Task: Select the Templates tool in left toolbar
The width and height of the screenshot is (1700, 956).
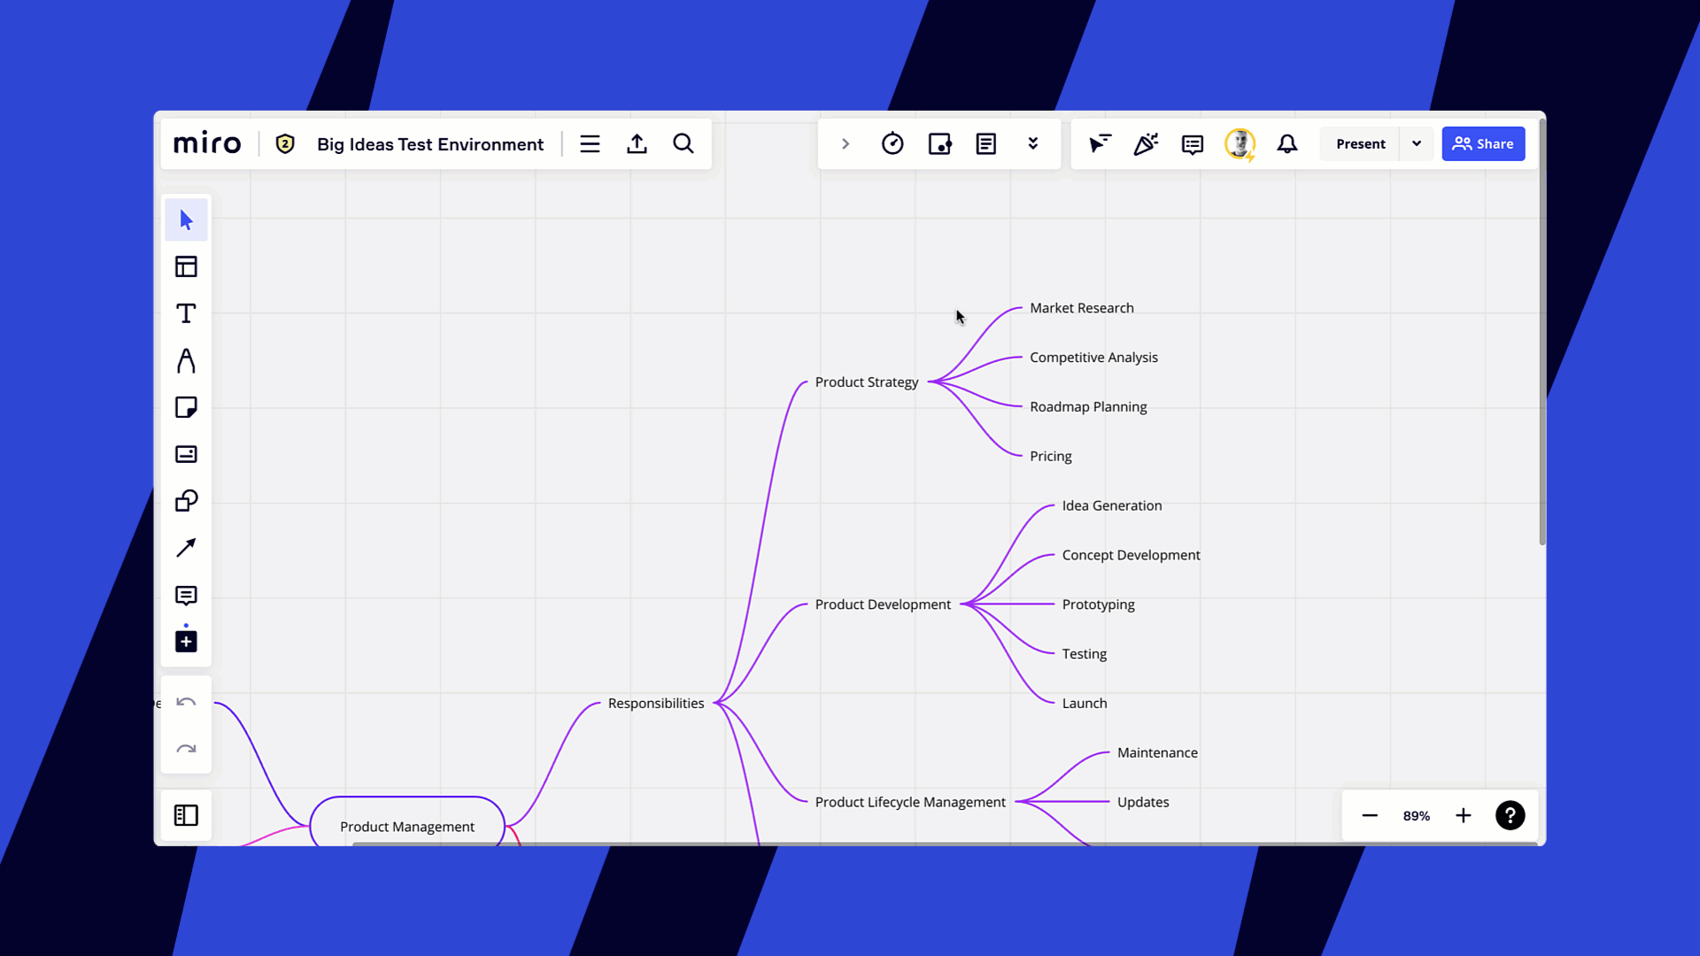Action: tap(186, 266)
